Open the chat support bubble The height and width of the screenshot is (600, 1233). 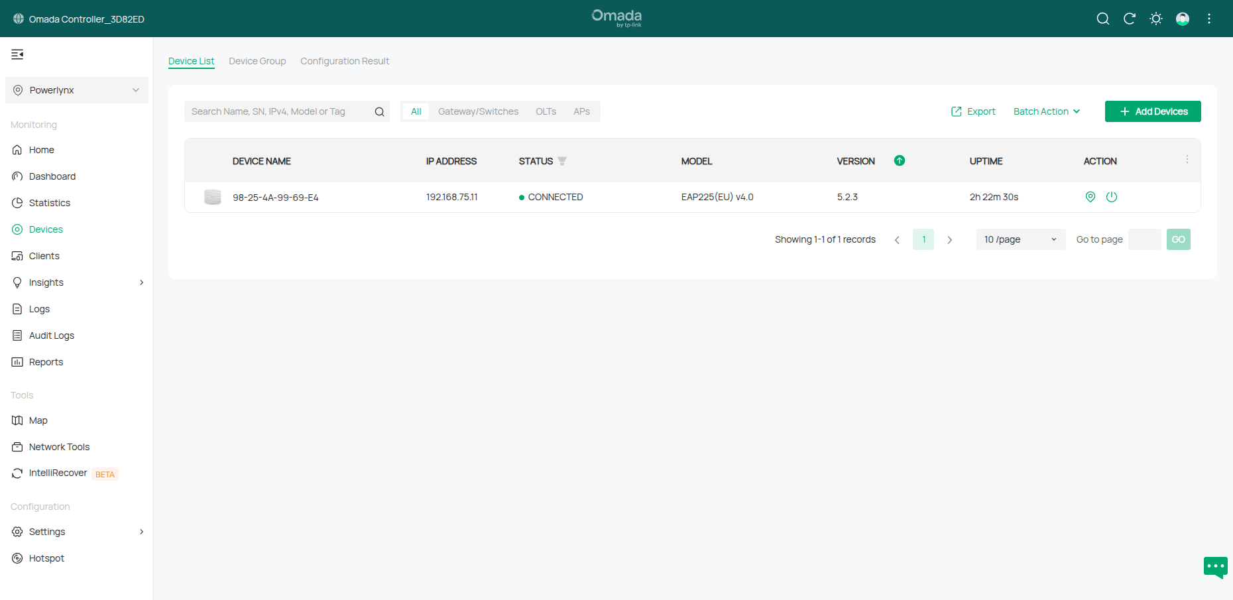click(1216, 568)
